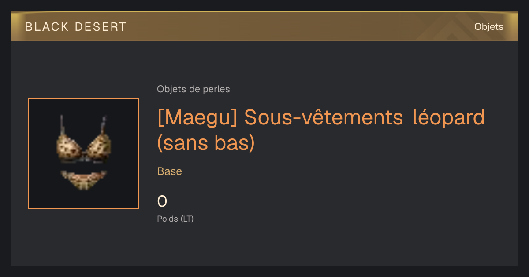Click the leopard underwear item icon
This screenshot has height=277, width=529.
click(x=84, y=153)
